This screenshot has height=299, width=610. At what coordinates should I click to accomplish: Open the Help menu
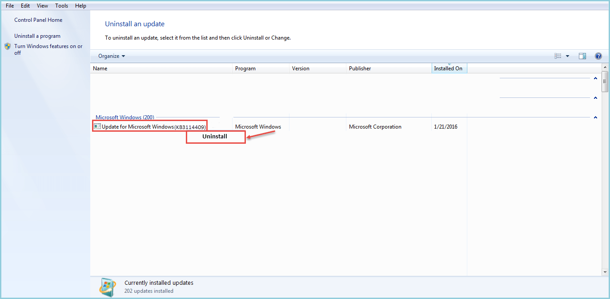click(80, 6)
